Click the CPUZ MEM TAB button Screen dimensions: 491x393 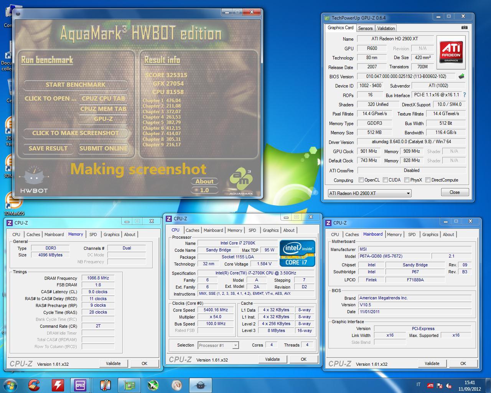pos(103,109)
